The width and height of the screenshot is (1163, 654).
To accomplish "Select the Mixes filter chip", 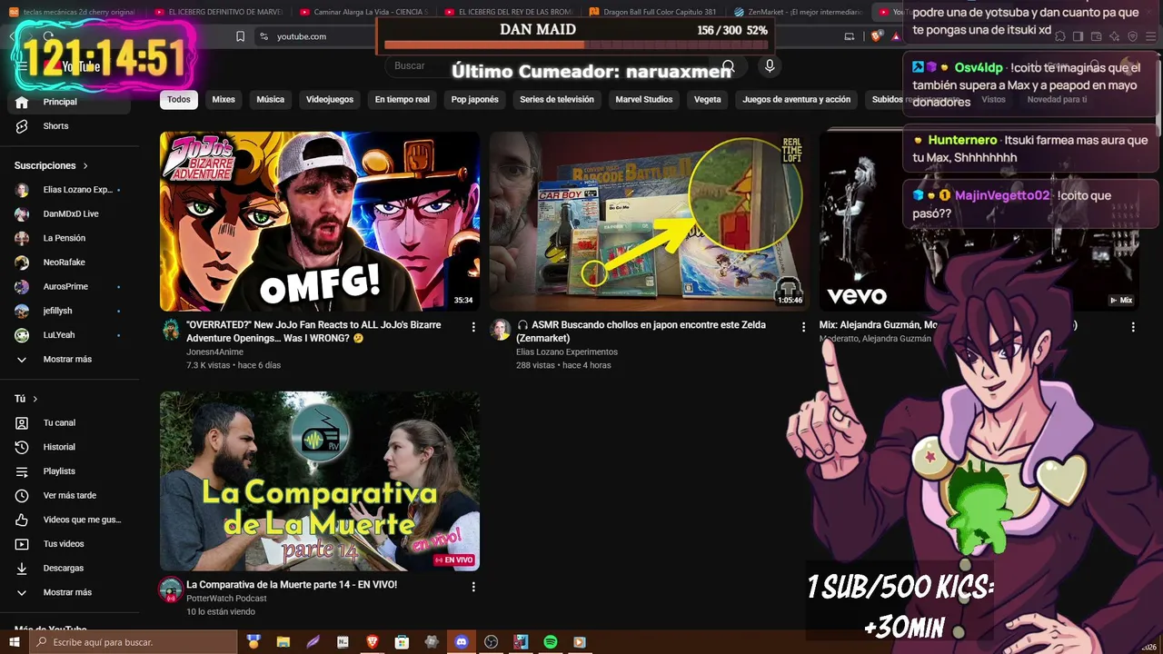I will (x=224, y=100).
